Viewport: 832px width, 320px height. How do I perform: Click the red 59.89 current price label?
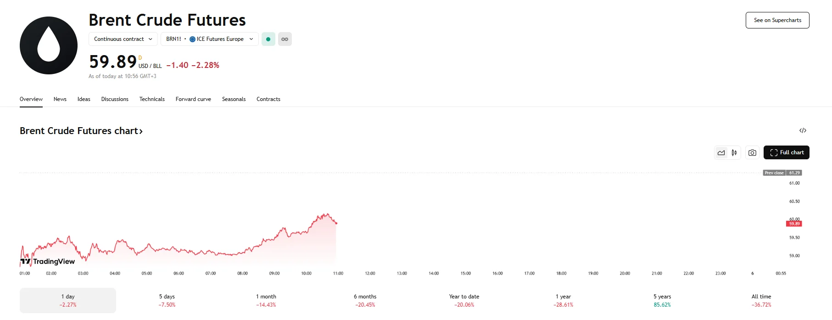click(x=794, y=224)
